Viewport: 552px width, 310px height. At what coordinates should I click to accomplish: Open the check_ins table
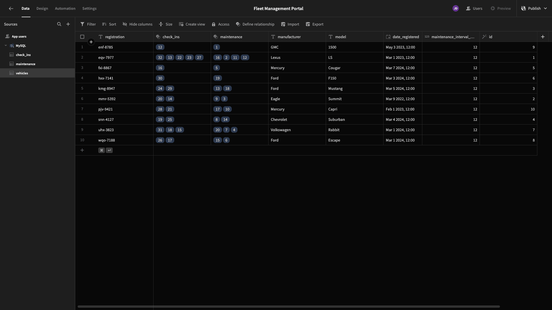click(x=37, y=55)
